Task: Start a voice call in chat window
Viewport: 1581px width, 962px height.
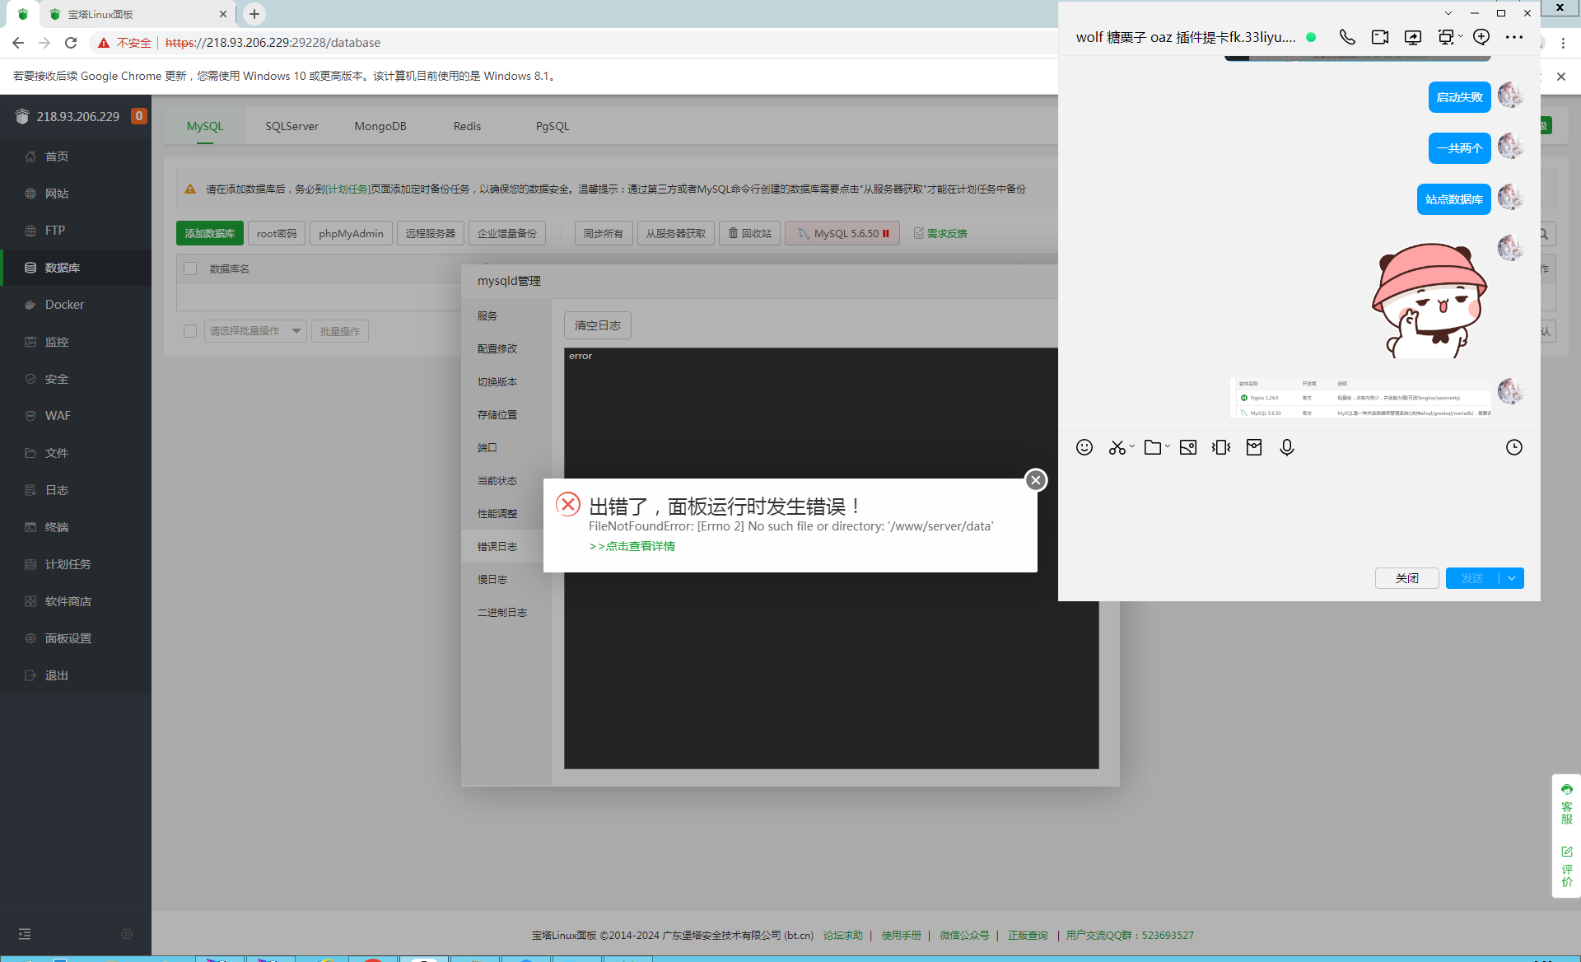Action: 1347,37
